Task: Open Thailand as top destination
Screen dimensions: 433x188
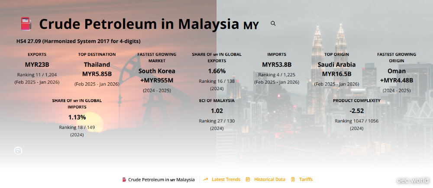Action: (97, 65)
